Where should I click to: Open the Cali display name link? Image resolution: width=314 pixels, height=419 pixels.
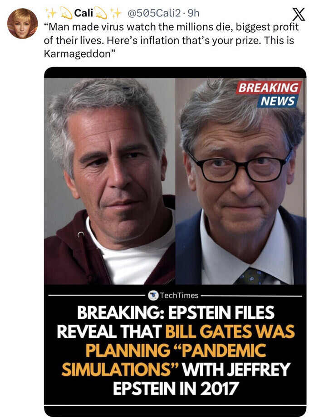(83, 13)
